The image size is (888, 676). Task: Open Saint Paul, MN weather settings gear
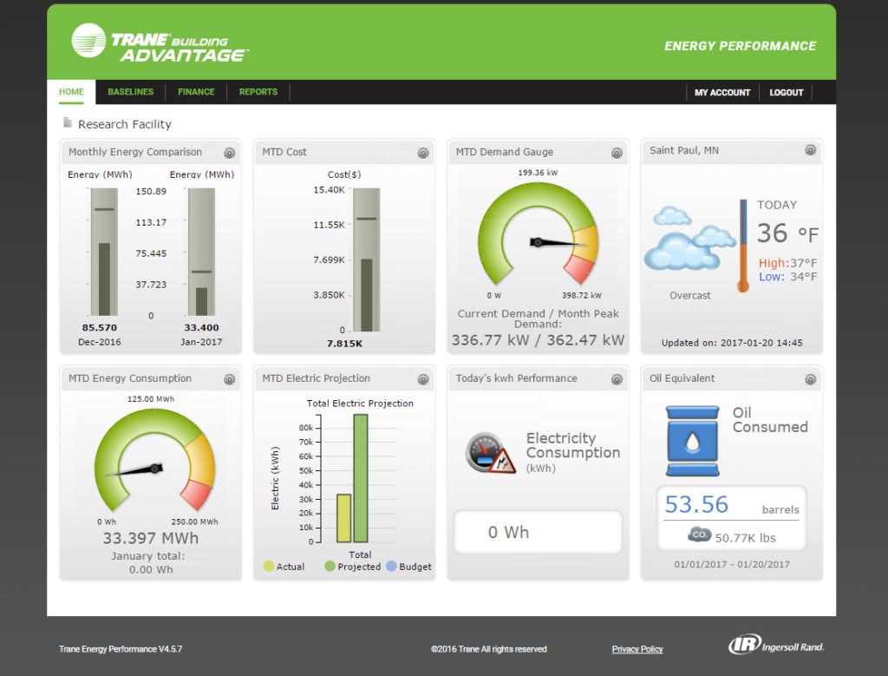(x=811, y=149)
